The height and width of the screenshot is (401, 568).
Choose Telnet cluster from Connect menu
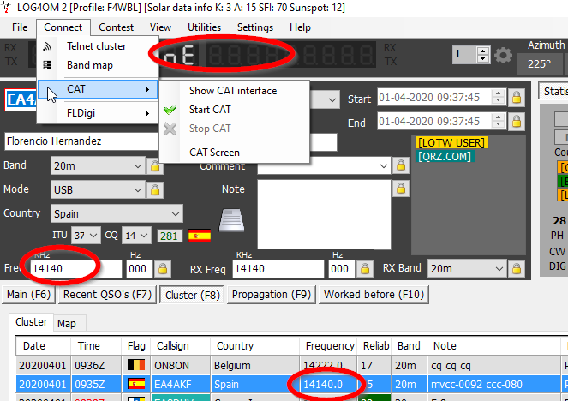[98, 46]
